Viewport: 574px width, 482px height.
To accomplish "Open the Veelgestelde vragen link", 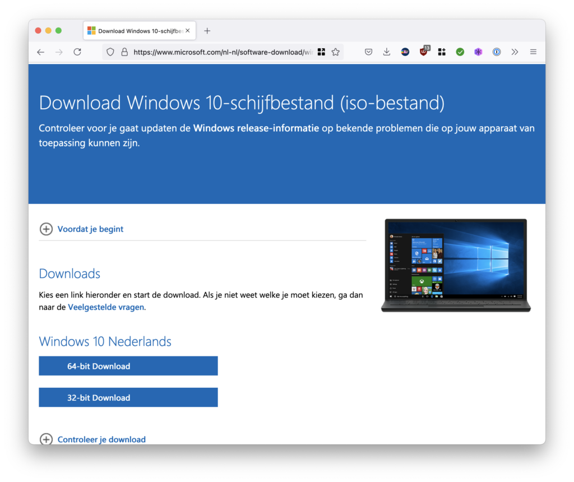I will [106, 307].
